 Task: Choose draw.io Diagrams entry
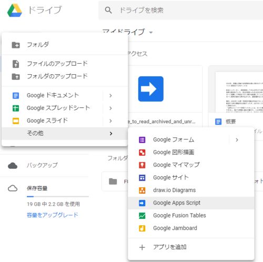pyautogui.click(x=191, y=190)
